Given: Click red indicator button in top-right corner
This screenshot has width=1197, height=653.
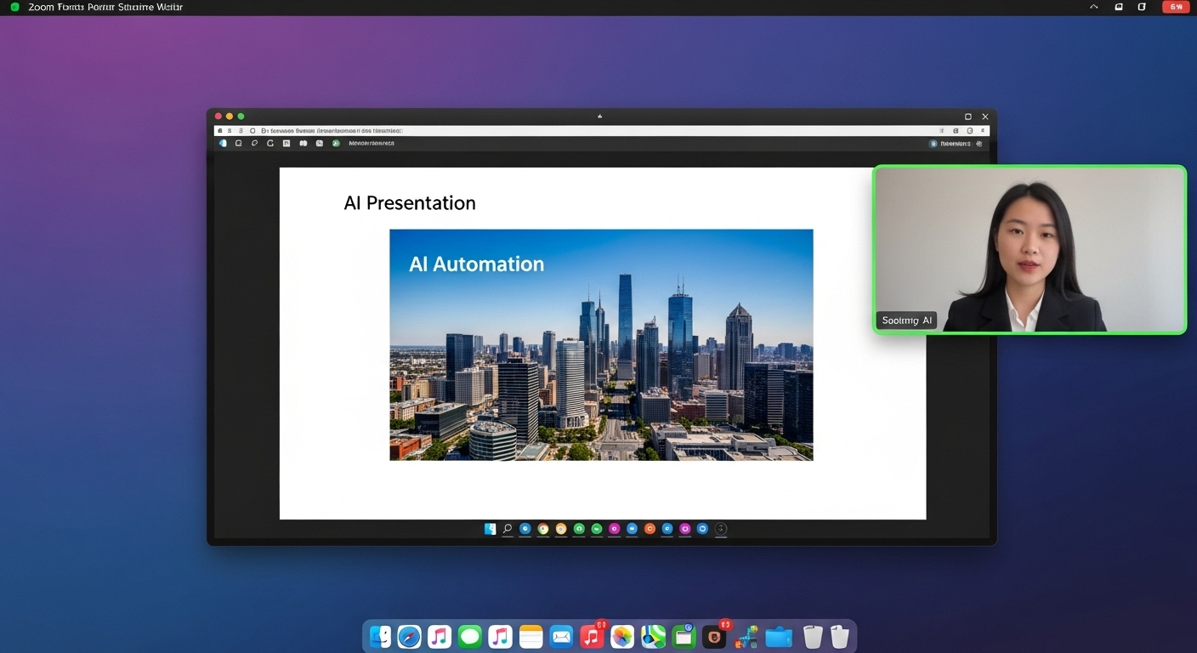Looking at the screenshot, I should tap(1176, 7).
